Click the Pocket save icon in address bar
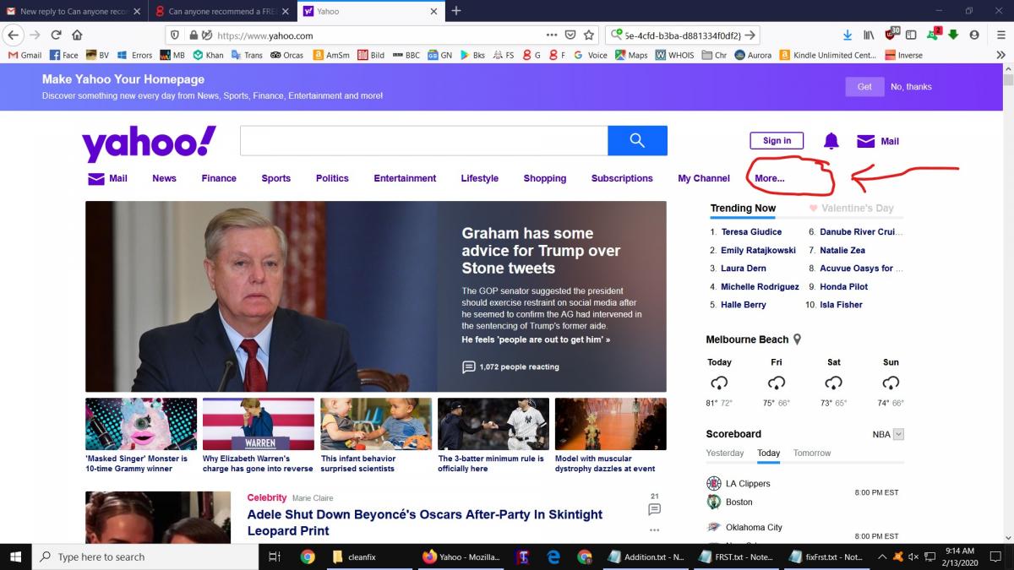 point(570,35)
